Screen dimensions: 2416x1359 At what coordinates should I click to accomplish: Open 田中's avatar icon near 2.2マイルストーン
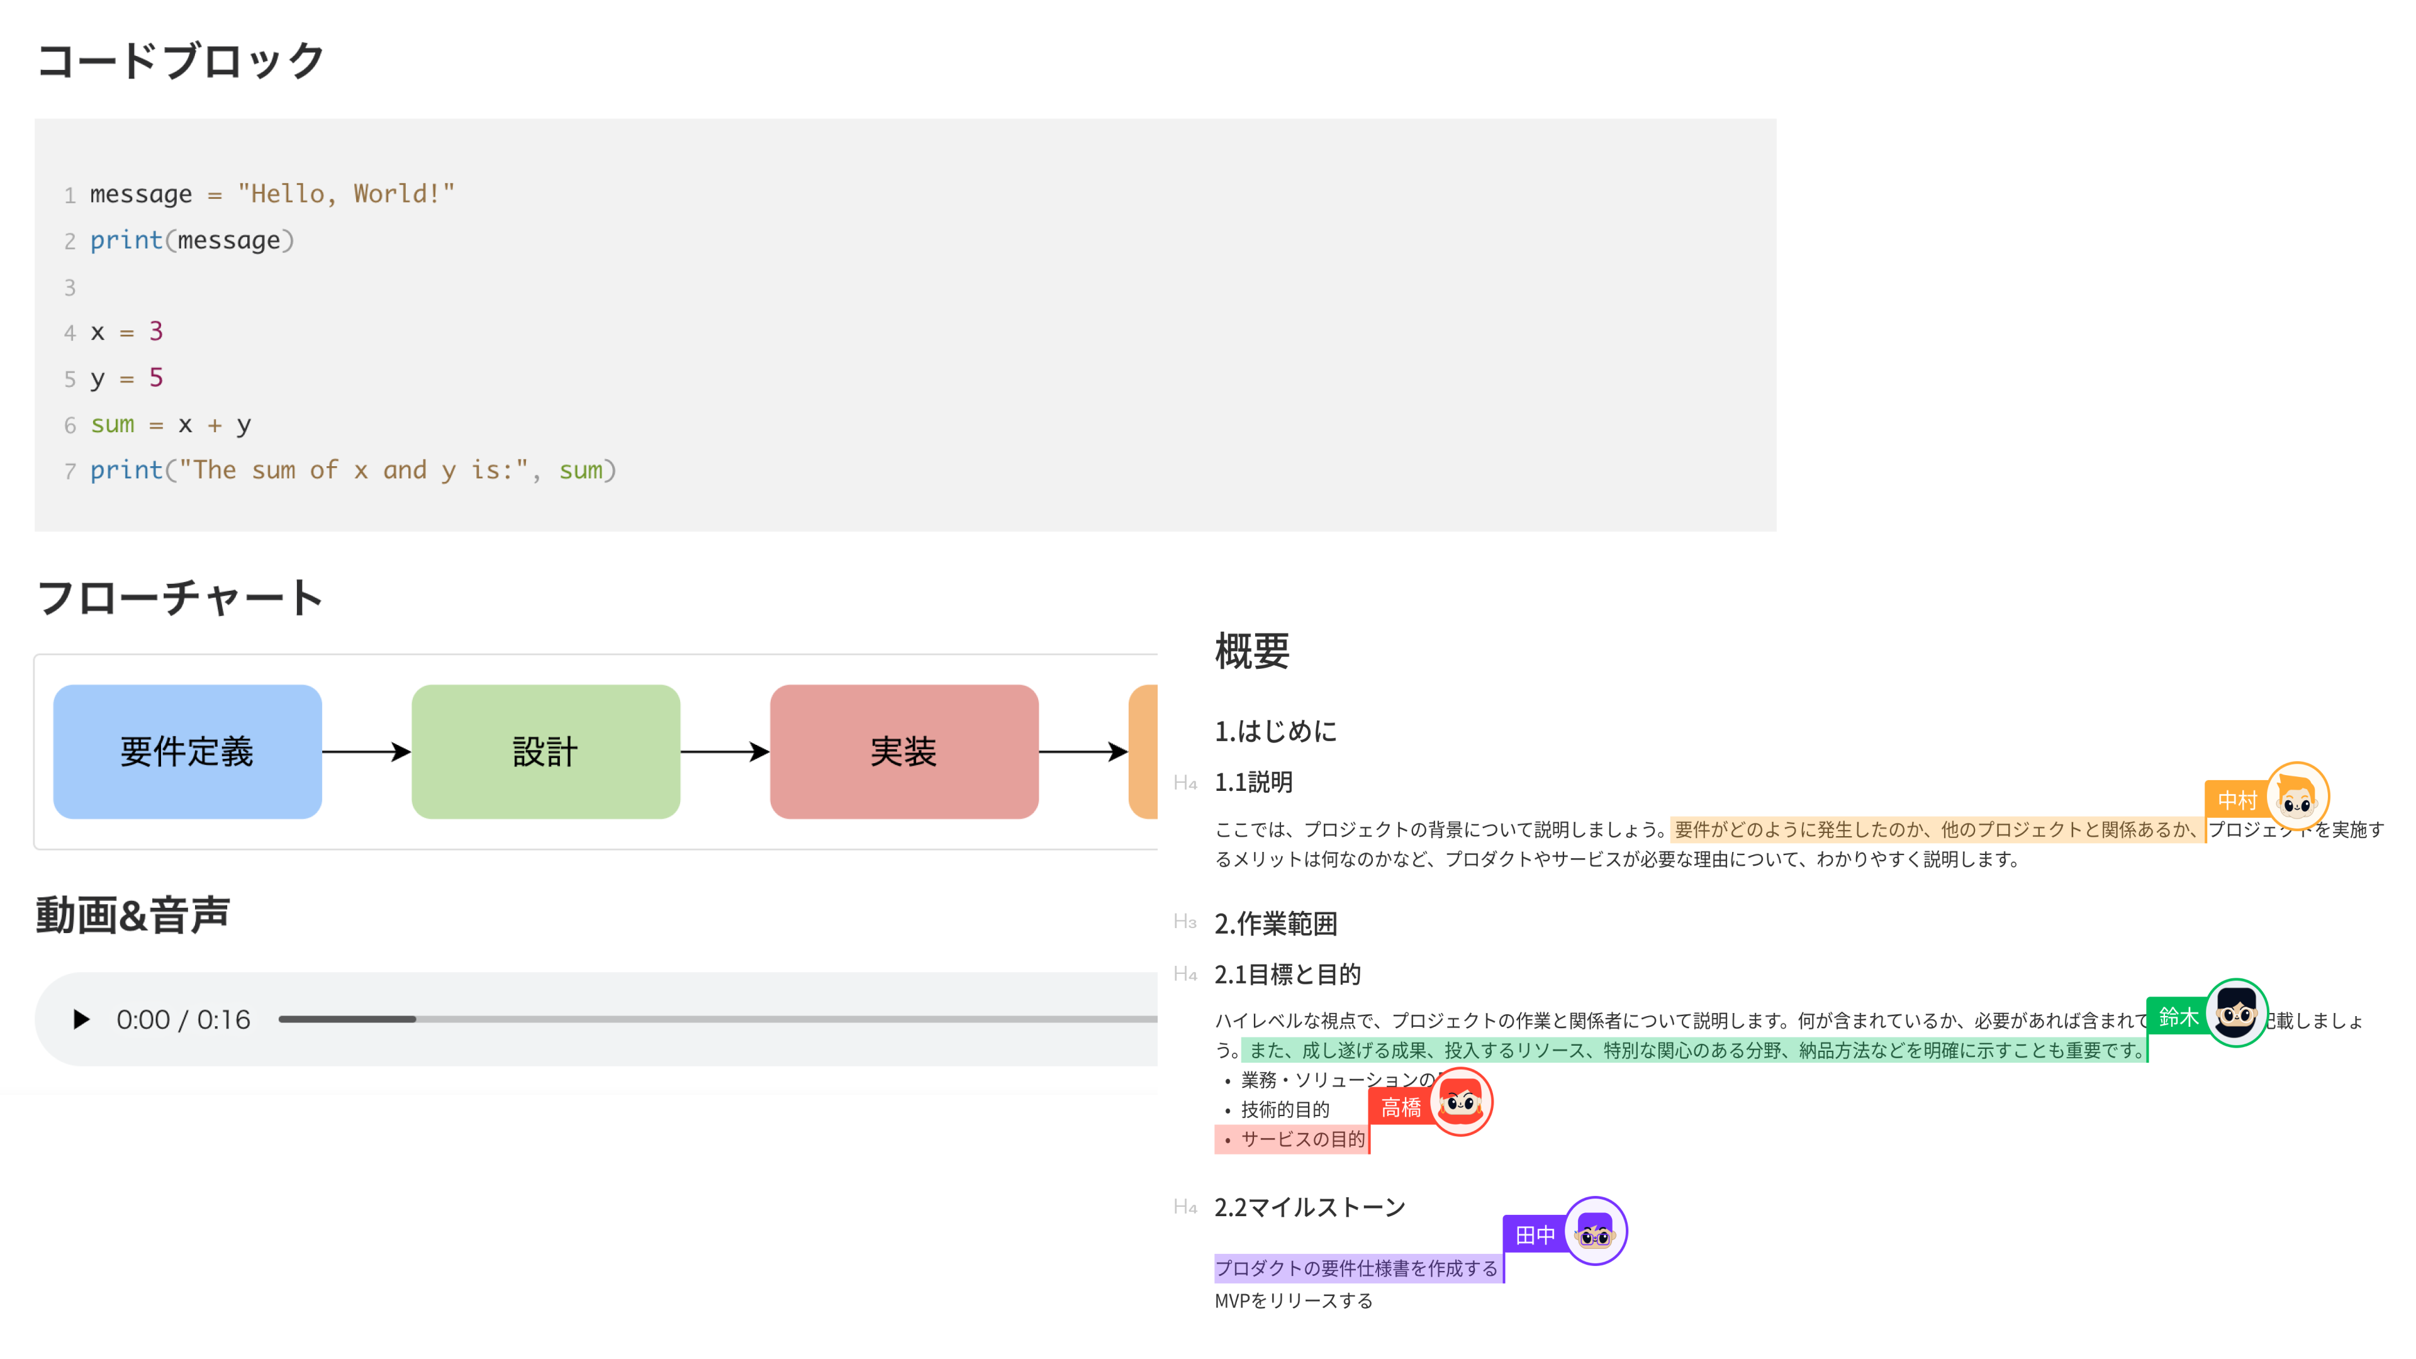(x=1597, y=1233)
